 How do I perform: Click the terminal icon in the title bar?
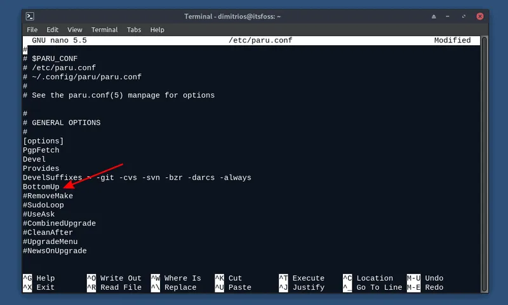(x=30, y=16)
